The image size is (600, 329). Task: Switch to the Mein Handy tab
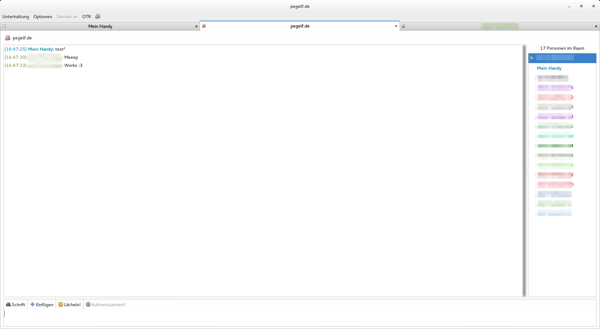[x=100, y=26]
